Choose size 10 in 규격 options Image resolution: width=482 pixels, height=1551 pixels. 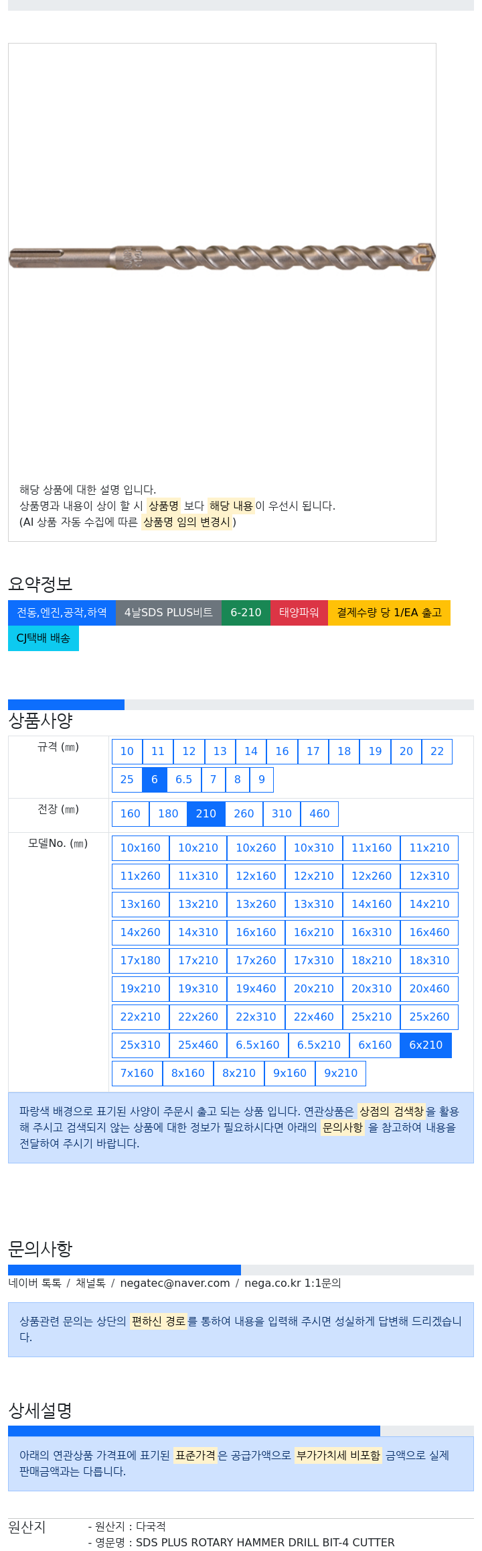tap(127, 752)
